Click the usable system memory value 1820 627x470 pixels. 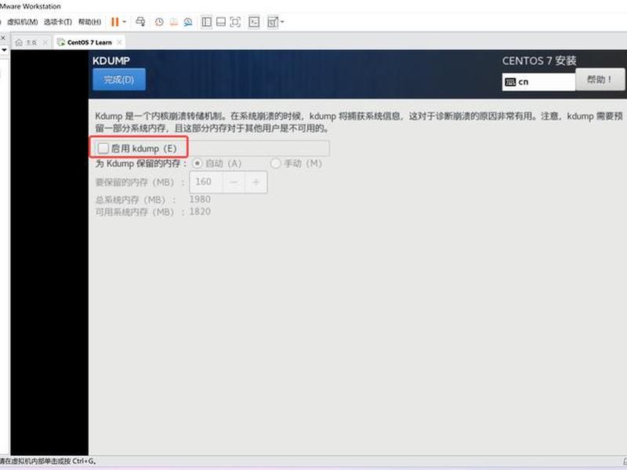pos(200,211)
